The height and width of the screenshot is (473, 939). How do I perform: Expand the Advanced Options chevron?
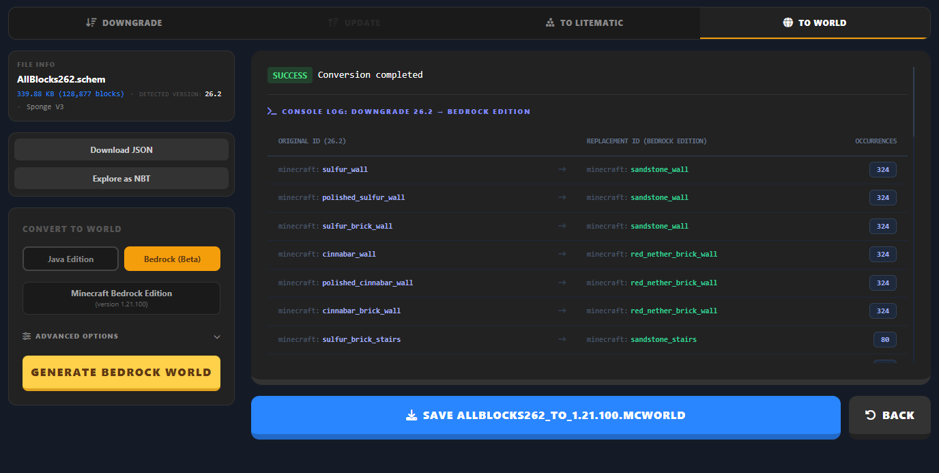click(x=217, y=336)
